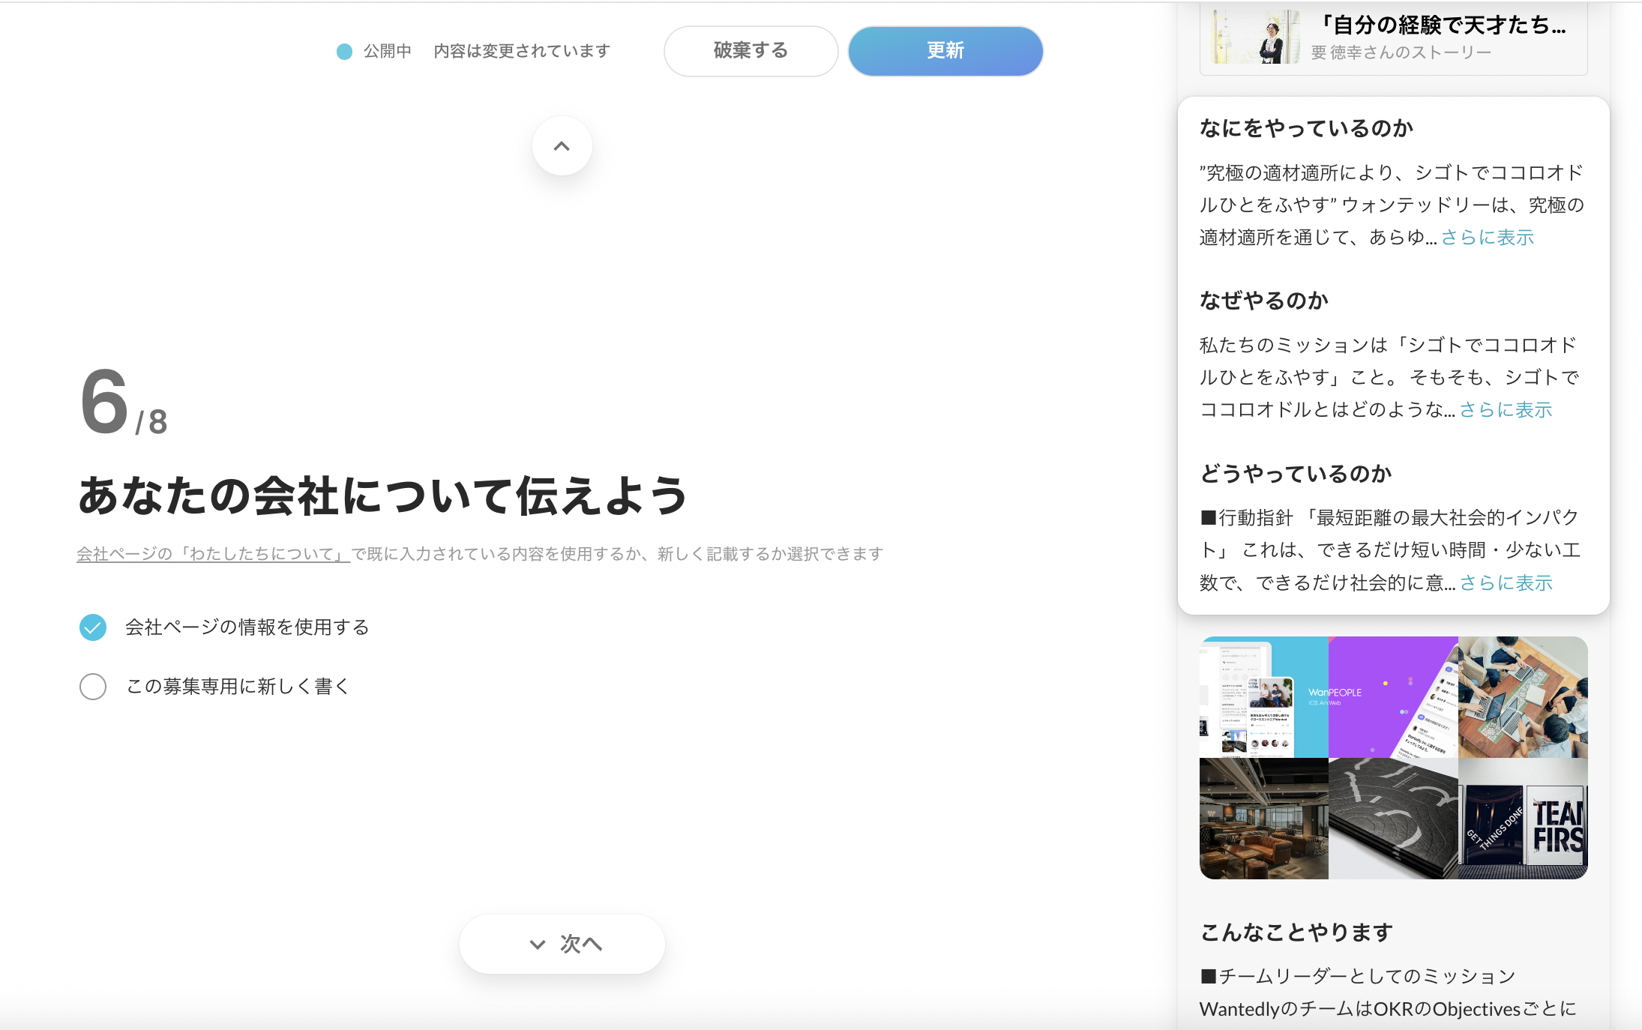
Task: Click the checkmark icon on the selected option
Action: click(93, 627)
